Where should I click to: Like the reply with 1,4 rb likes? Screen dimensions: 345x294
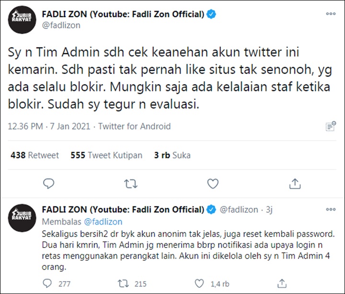[199, 283]
